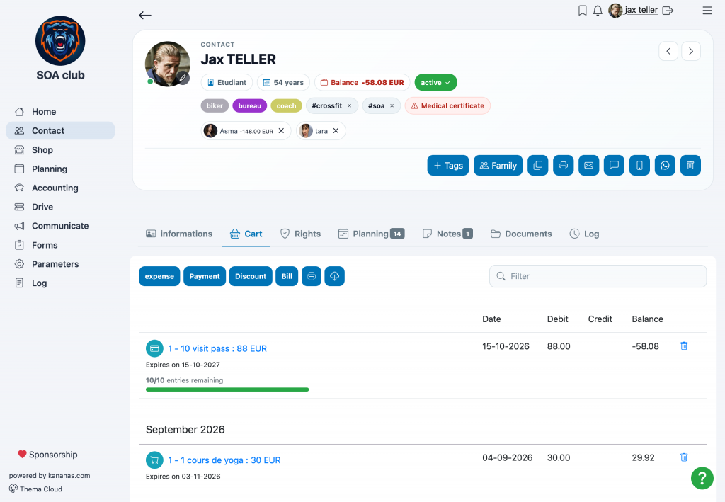This screenshot has width=725, height=502.
Task: Open WhatsApp icon button
Action: tap(665, 166)
